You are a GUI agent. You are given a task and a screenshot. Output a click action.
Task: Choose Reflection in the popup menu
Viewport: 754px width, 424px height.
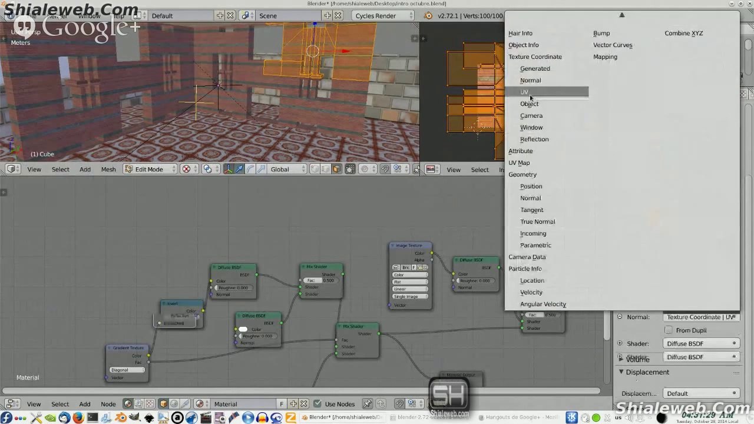click(x=534, y=139)
